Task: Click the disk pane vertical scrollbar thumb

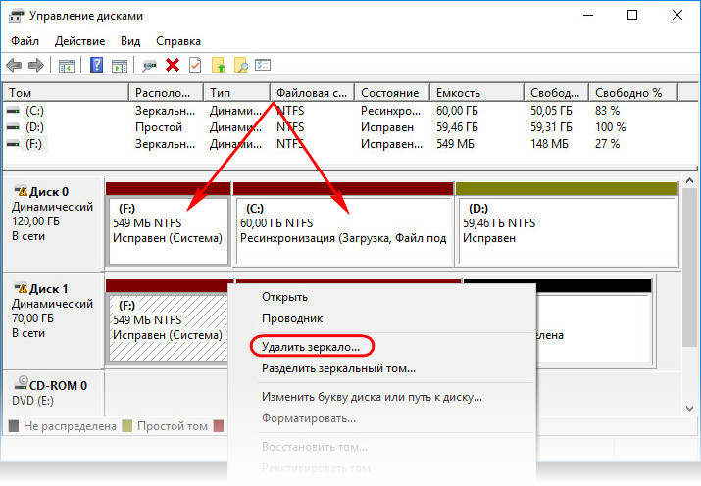Action: pyautogui.click(x=689, y=267)
